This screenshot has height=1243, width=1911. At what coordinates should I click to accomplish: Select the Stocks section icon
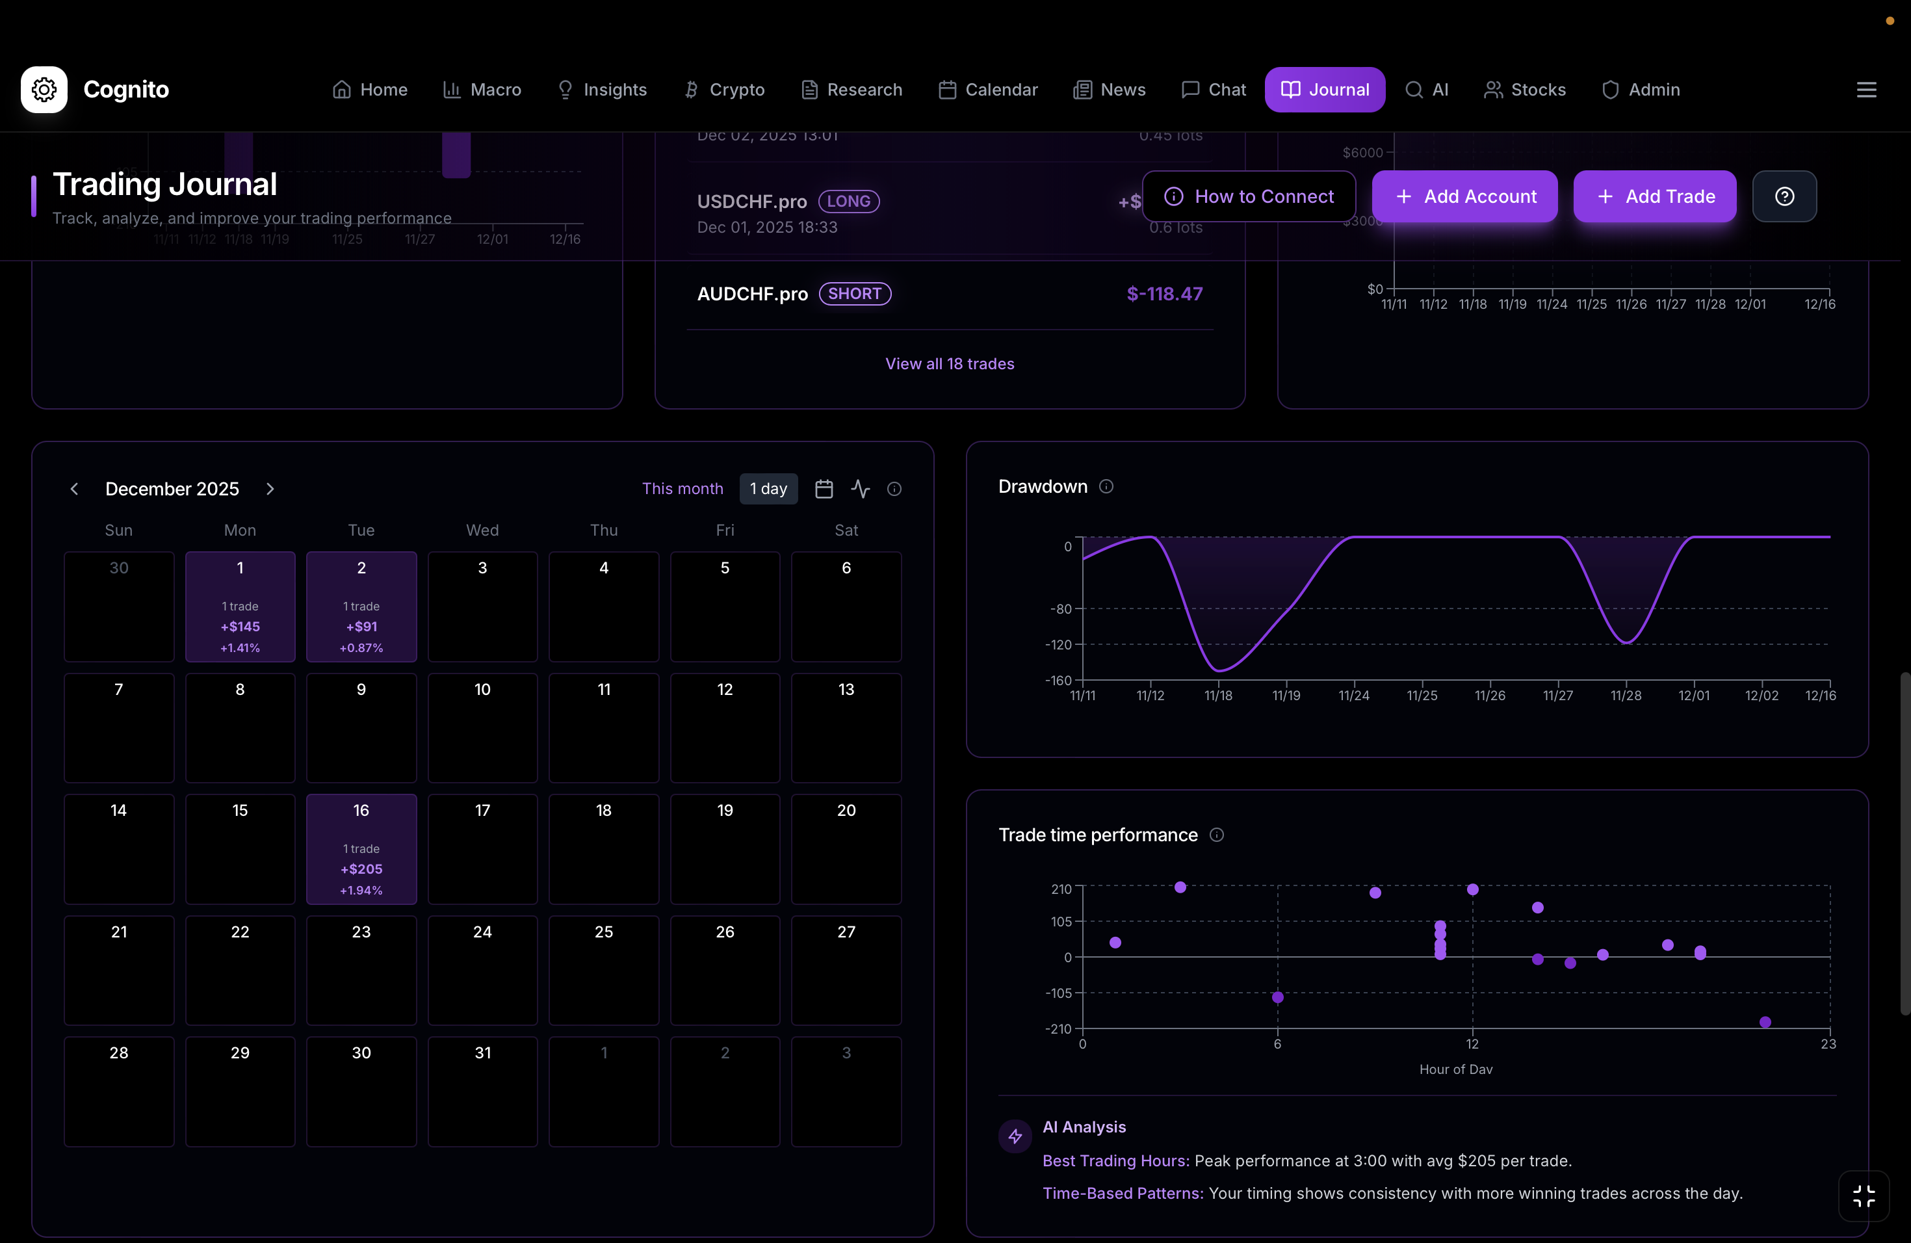click(1492, 90)
